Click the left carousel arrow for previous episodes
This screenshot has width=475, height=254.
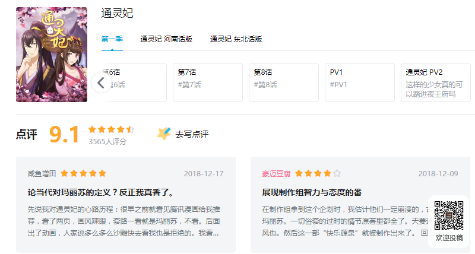101,82
